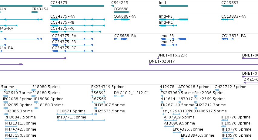Open EST IP10570.5prime
The width and height of the screenshot is (258, 140).
coord(228,139)
